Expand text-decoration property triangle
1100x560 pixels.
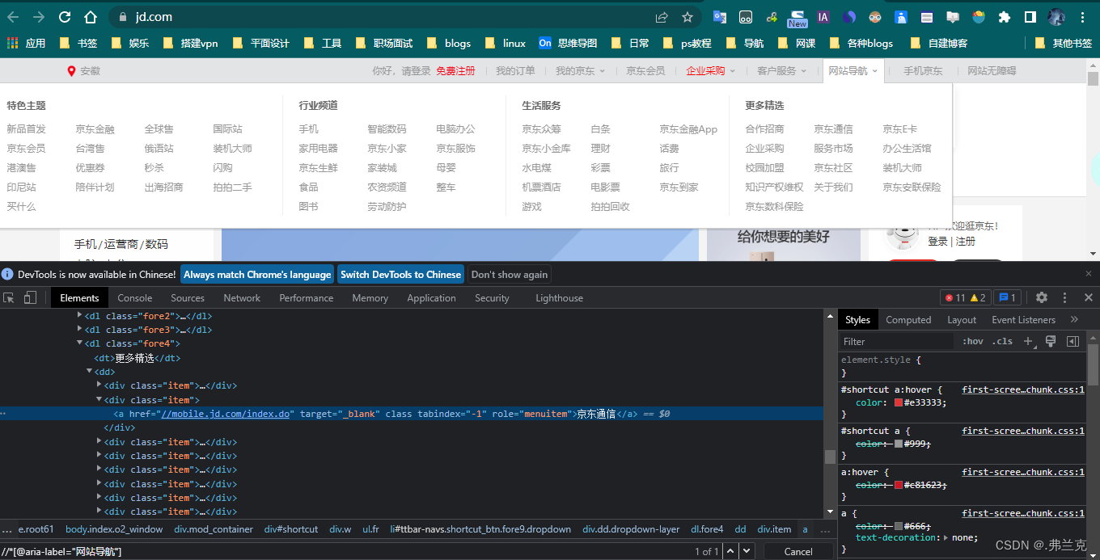[x=946, y=537]
